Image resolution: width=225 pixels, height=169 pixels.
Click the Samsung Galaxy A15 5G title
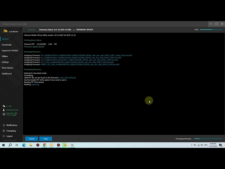pyautogui.click(x=55, y=30)
